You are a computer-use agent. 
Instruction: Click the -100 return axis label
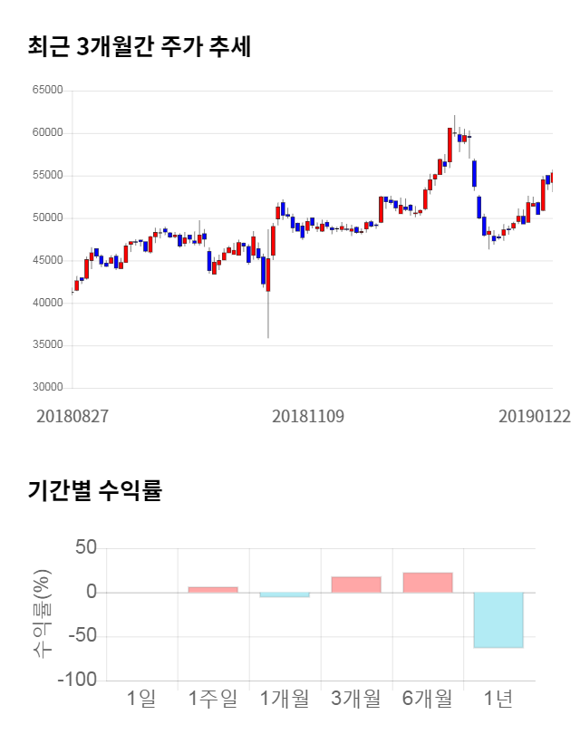(x=78, y=680)
